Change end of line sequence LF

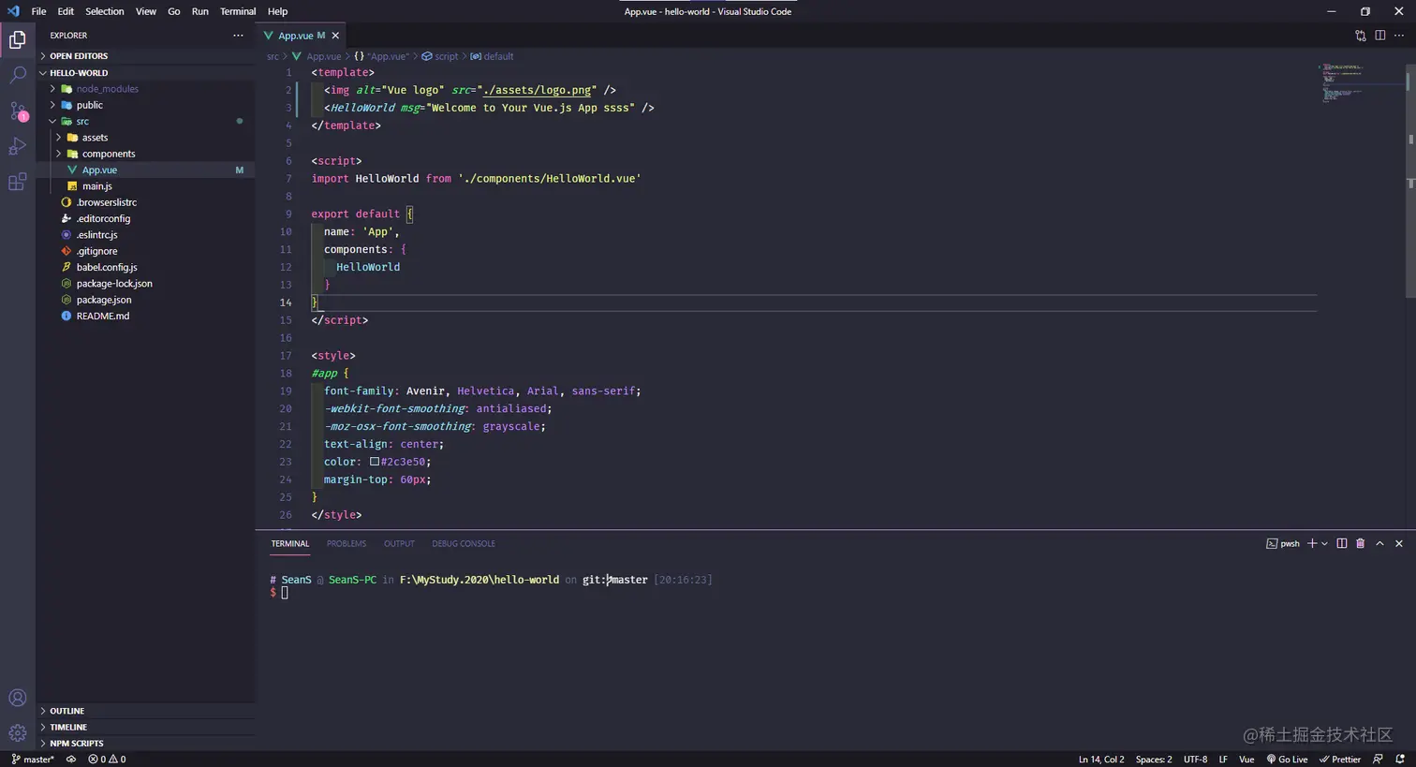tap(1223, 760)
